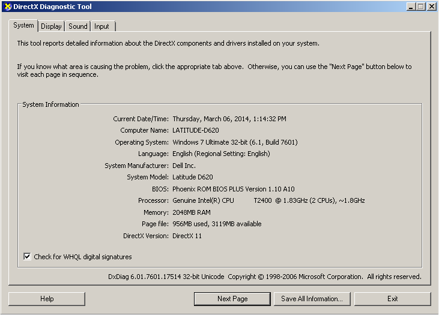Click the maximize button in the title bar
Viewport: 439px width, 315px height.
[422, 7]
